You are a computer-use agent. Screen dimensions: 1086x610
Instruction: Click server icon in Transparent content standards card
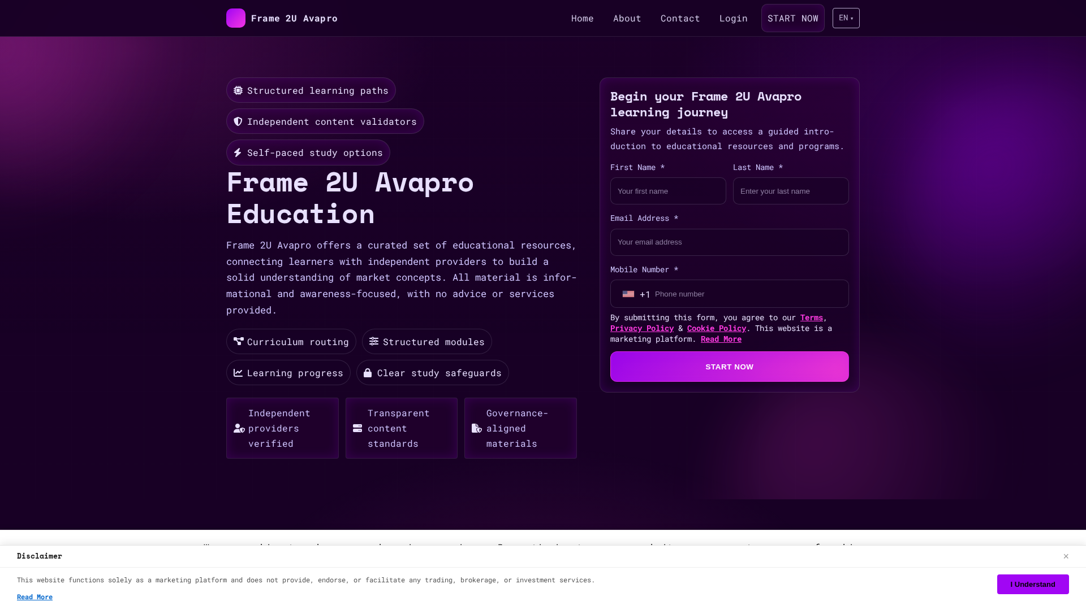coord(357,428)
